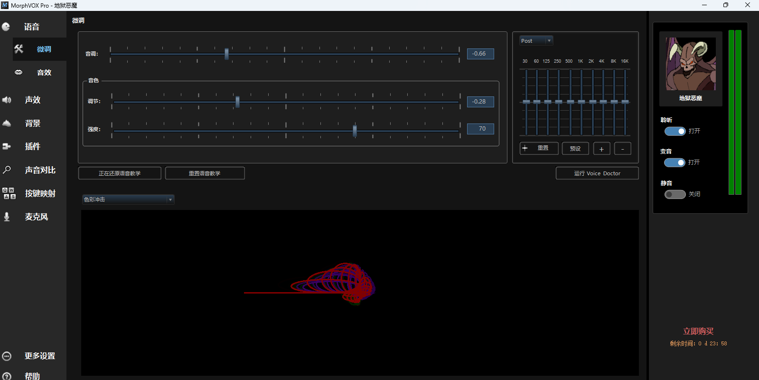Click the 强度 strength slider handle
This screenshot has width=759, height=380.
click(355, 130)
